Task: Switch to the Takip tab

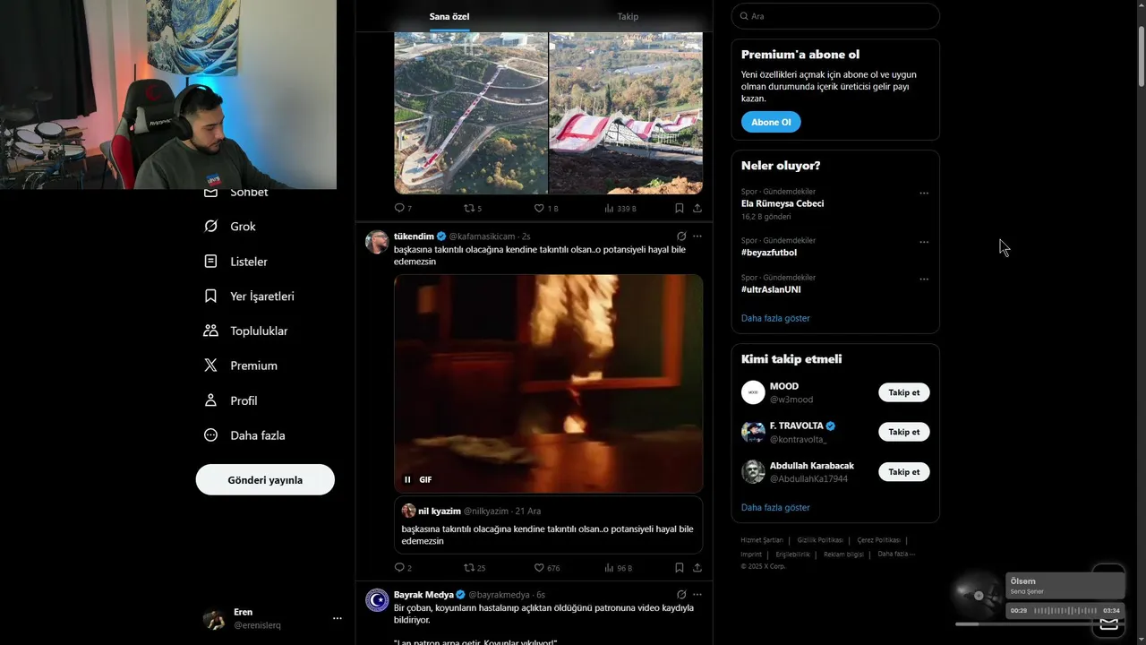Action: click(x=628, y=16)
